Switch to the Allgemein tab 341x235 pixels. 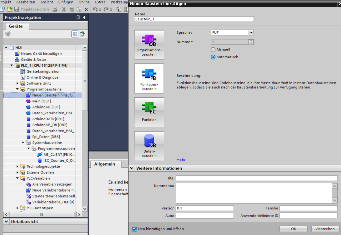(x=105, y=164)
